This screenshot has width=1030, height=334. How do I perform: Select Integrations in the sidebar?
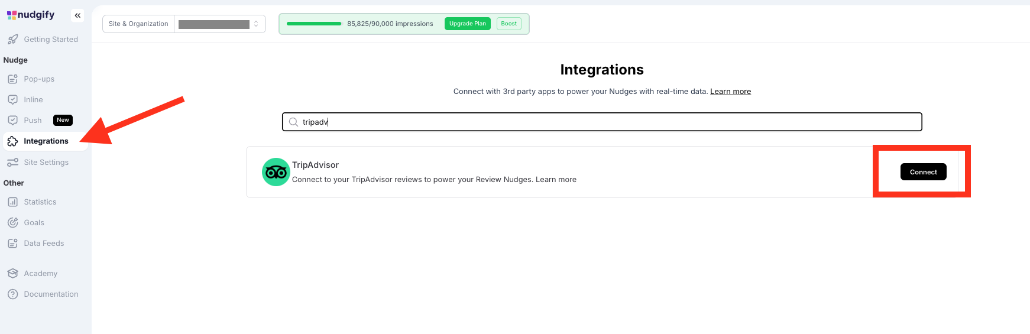46,141
